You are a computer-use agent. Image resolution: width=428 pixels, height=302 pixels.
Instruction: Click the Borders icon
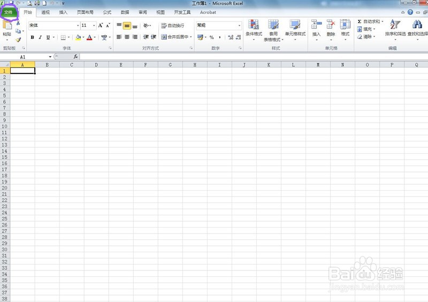[x=63, y=37]
